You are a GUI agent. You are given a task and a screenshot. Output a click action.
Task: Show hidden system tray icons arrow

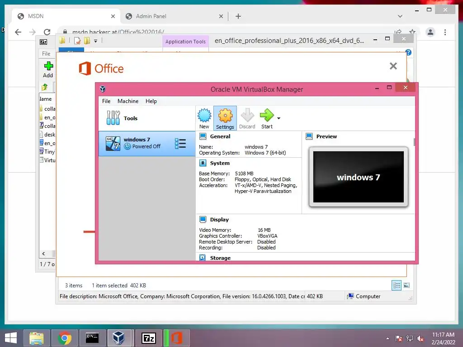(387, 338)
